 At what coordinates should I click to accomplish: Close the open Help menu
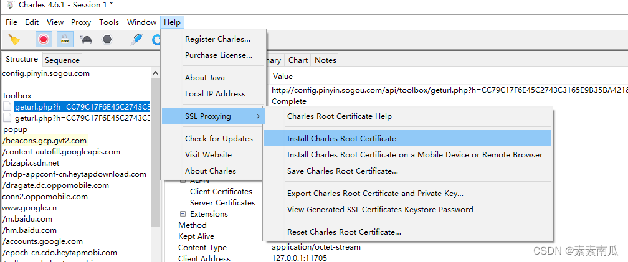[x=172, y=22]
